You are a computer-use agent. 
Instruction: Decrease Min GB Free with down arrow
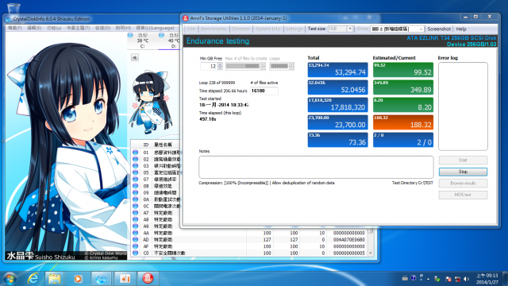coord(220,68)
